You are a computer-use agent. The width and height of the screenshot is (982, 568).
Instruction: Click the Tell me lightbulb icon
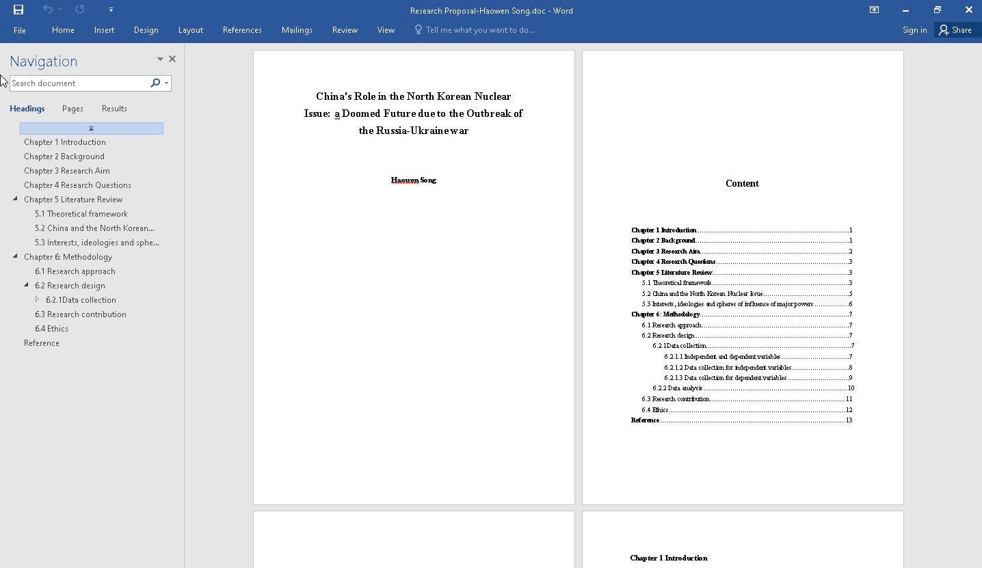pos(419,30)
